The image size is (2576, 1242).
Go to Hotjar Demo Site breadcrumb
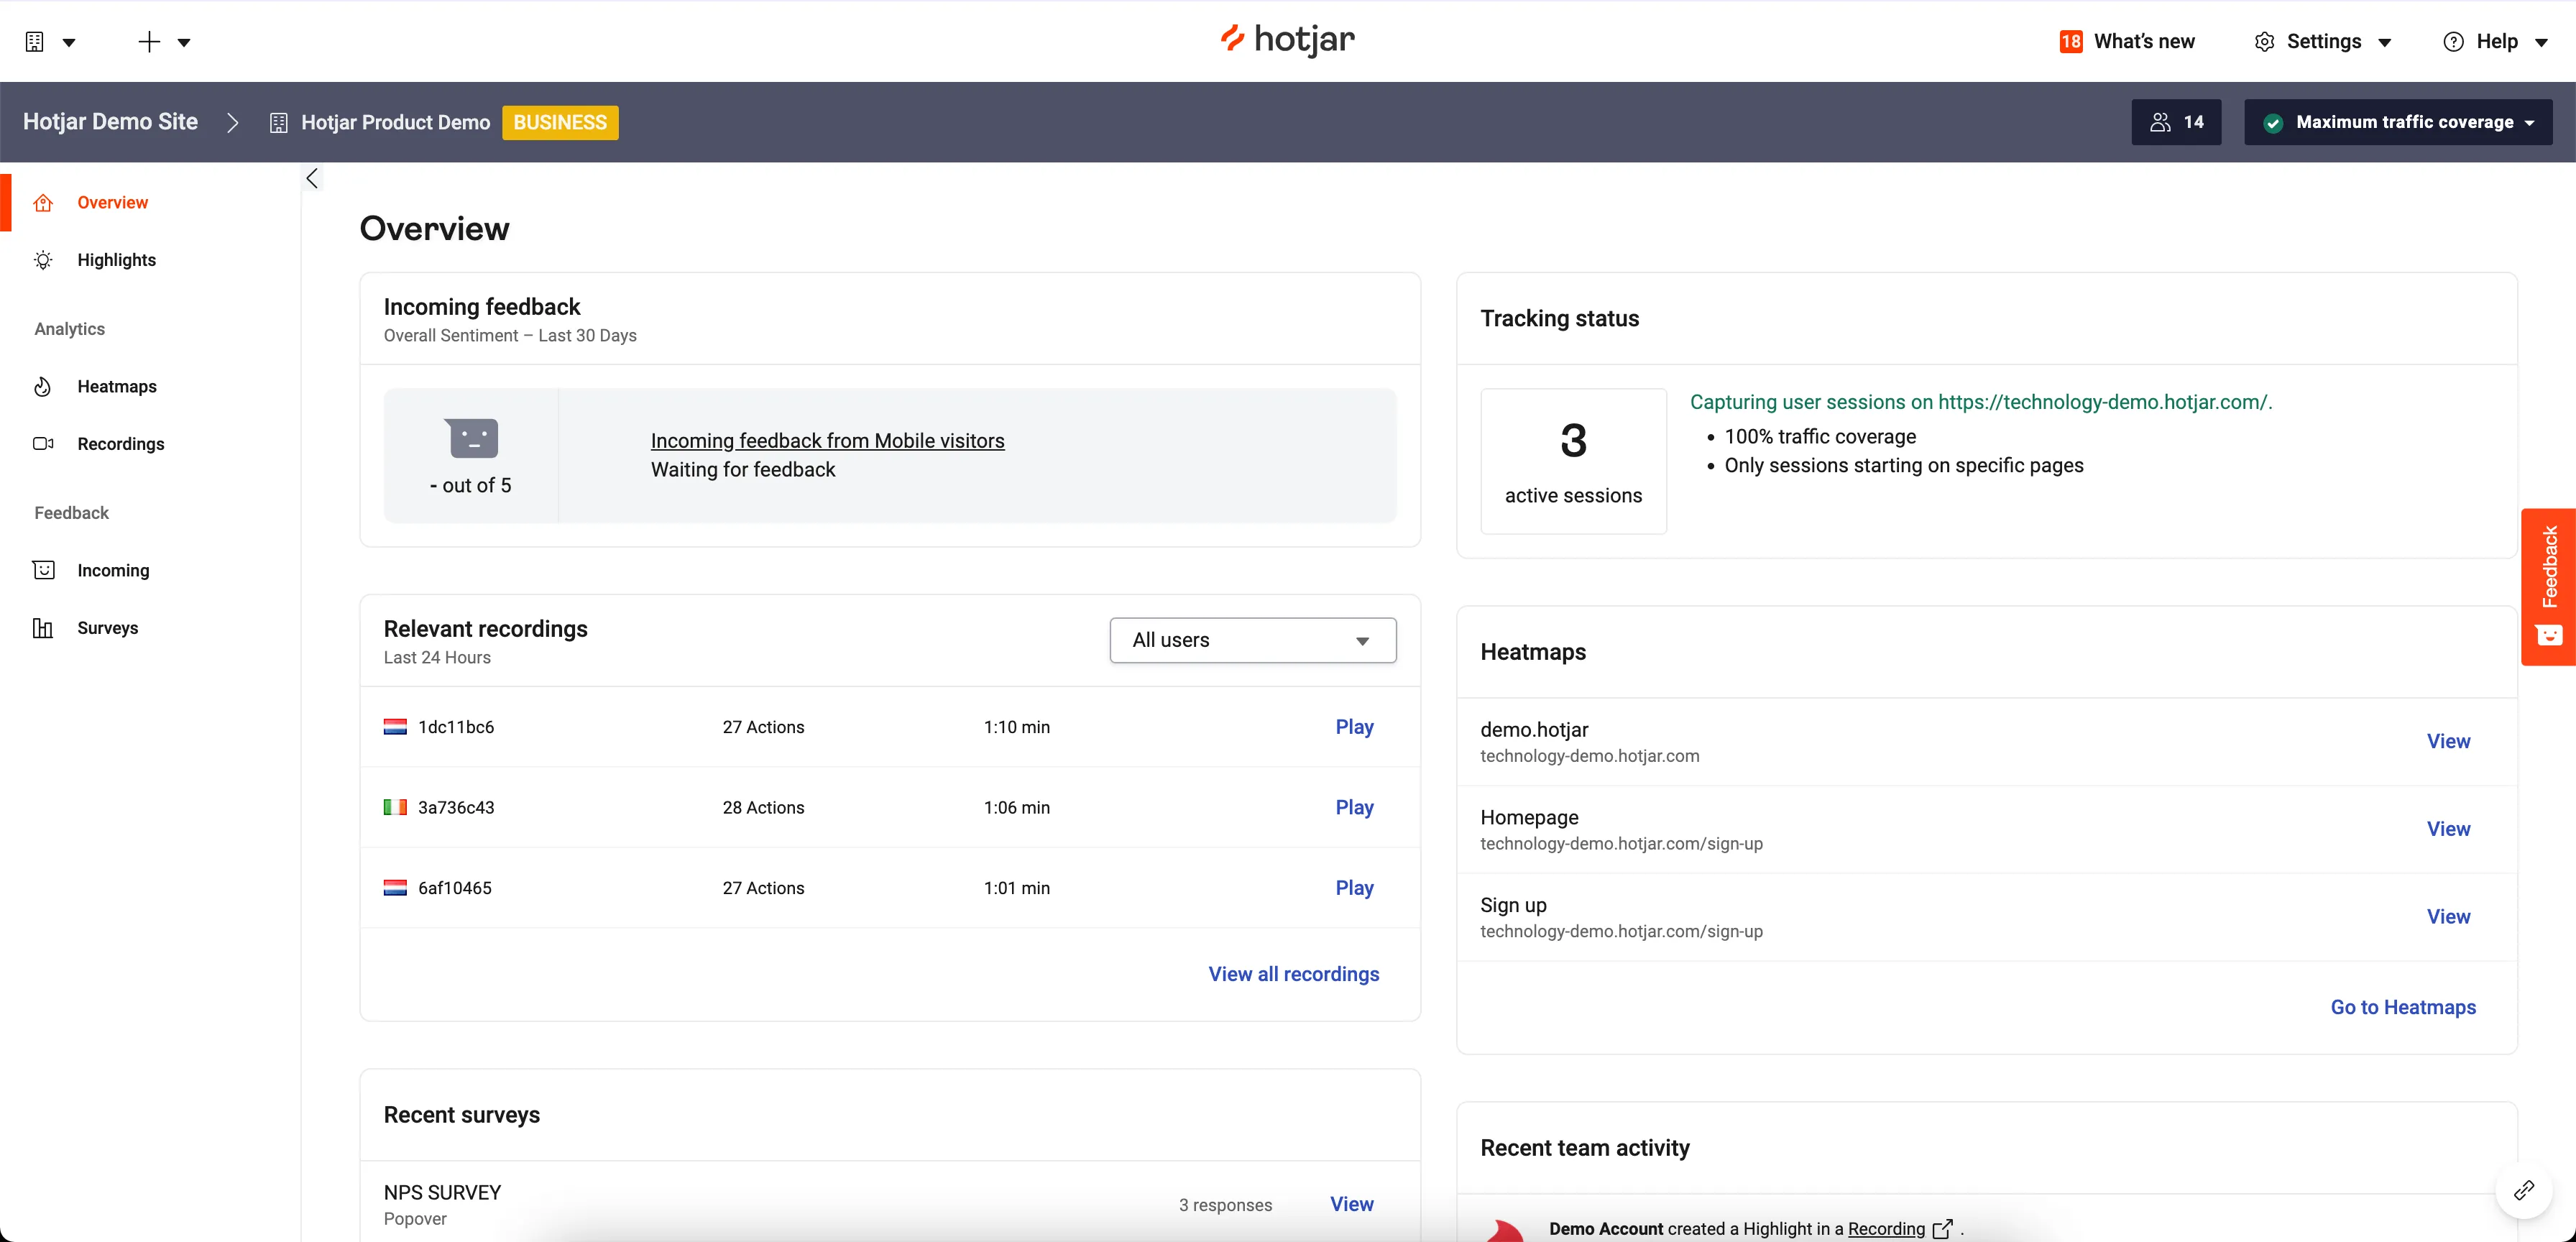(x=110, y=122)
